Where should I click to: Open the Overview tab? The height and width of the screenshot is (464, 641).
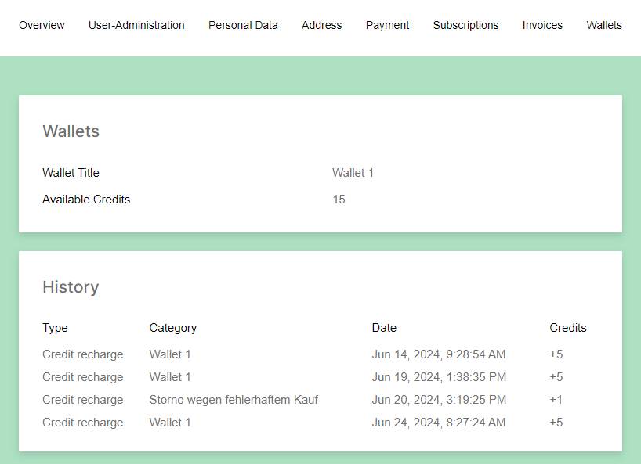(x=42, y=25)
